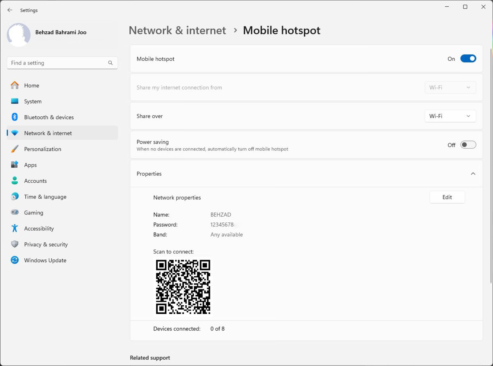Open Share my internet connection from dropdown
The image size is (493, 366).
pyautogui.click(x=450, y=88)
